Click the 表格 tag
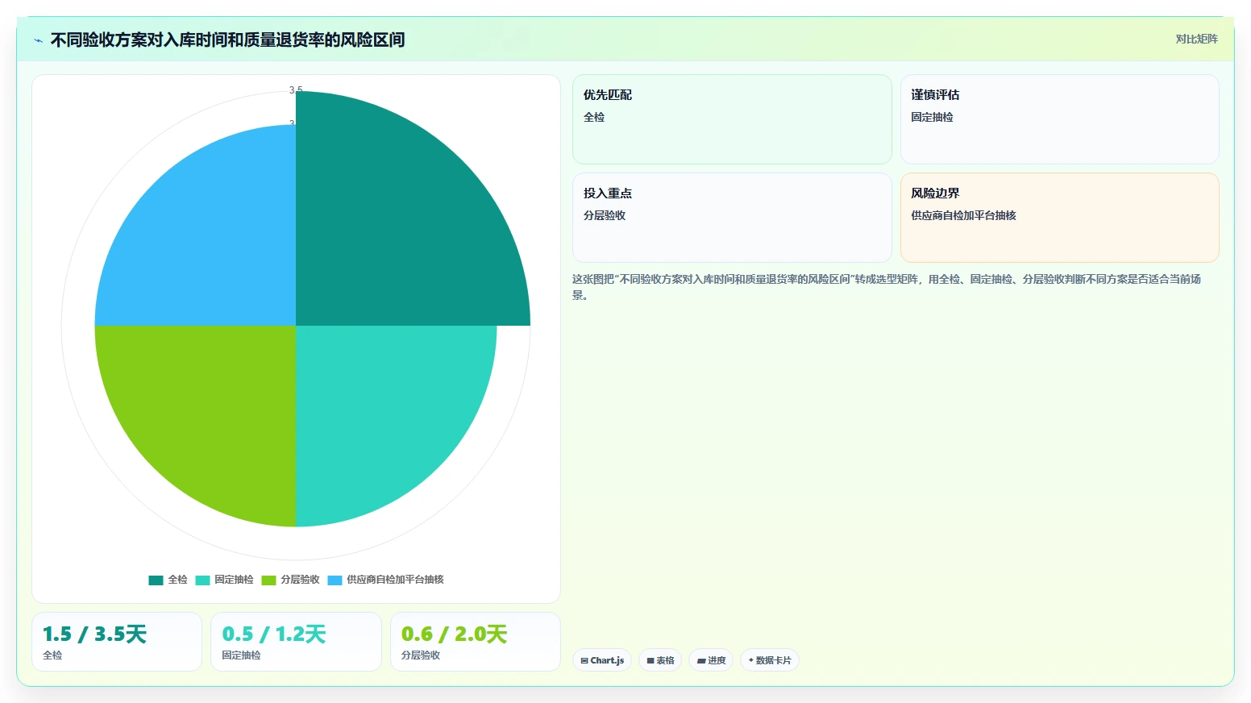Image resolution: width=1251 pixels, height=703 pixels. pyautogui.click(x=660, y=660)
